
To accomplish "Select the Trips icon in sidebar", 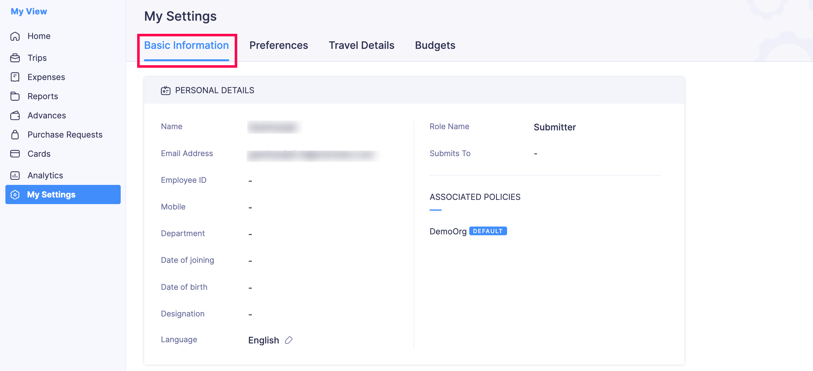I will click(x=15, y=58).
